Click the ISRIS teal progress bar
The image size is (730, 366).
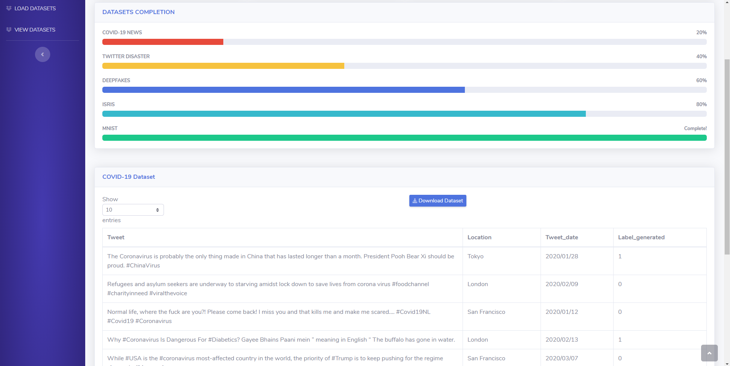click(344, 114)
